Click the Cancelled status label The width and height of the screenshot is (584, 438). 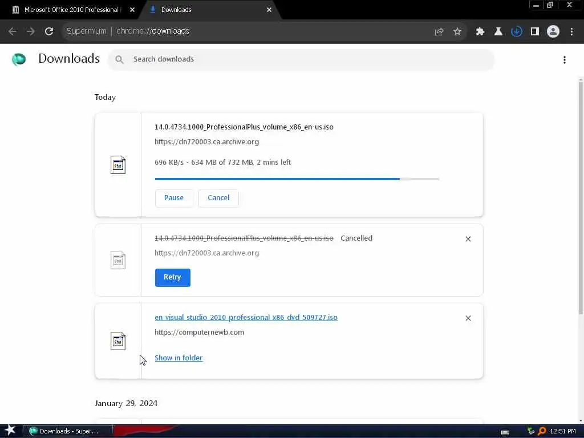(x=356, y=238)
